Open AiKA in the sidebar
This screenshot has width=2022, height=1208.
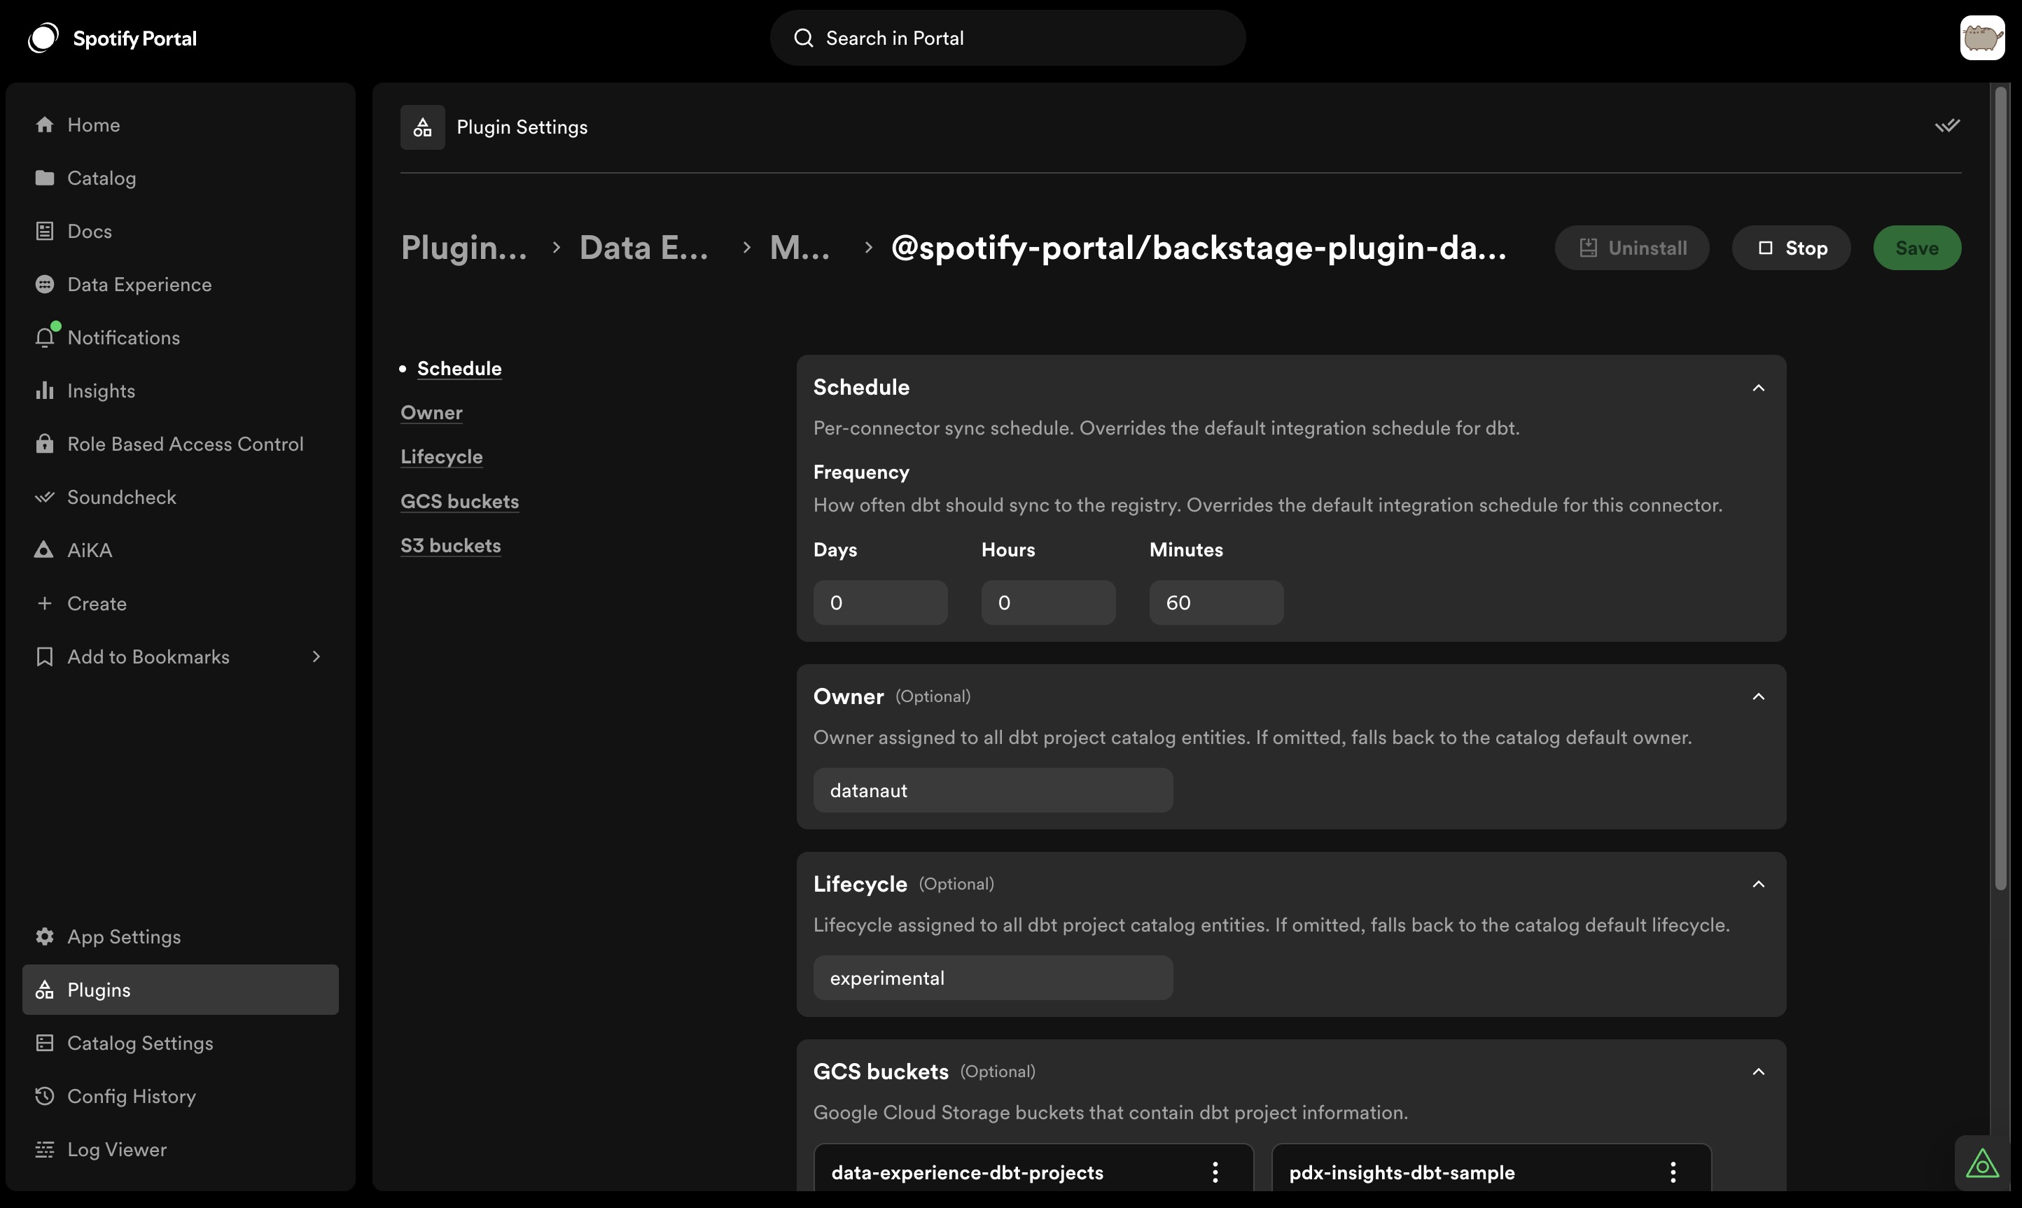[181, 550]
